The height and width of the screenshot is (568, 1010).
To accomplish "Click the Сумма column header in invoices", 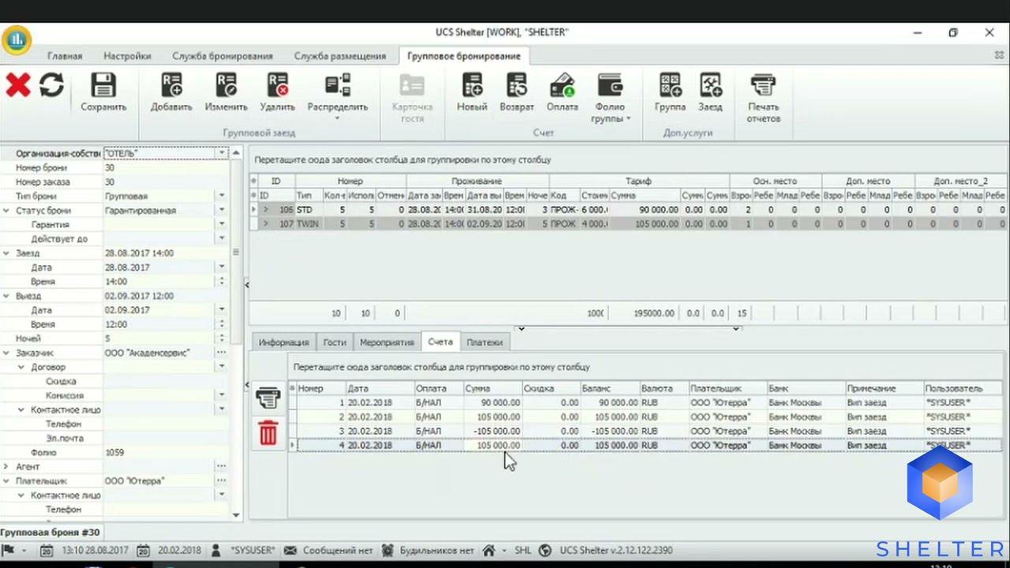I will (x=492, y=388).
